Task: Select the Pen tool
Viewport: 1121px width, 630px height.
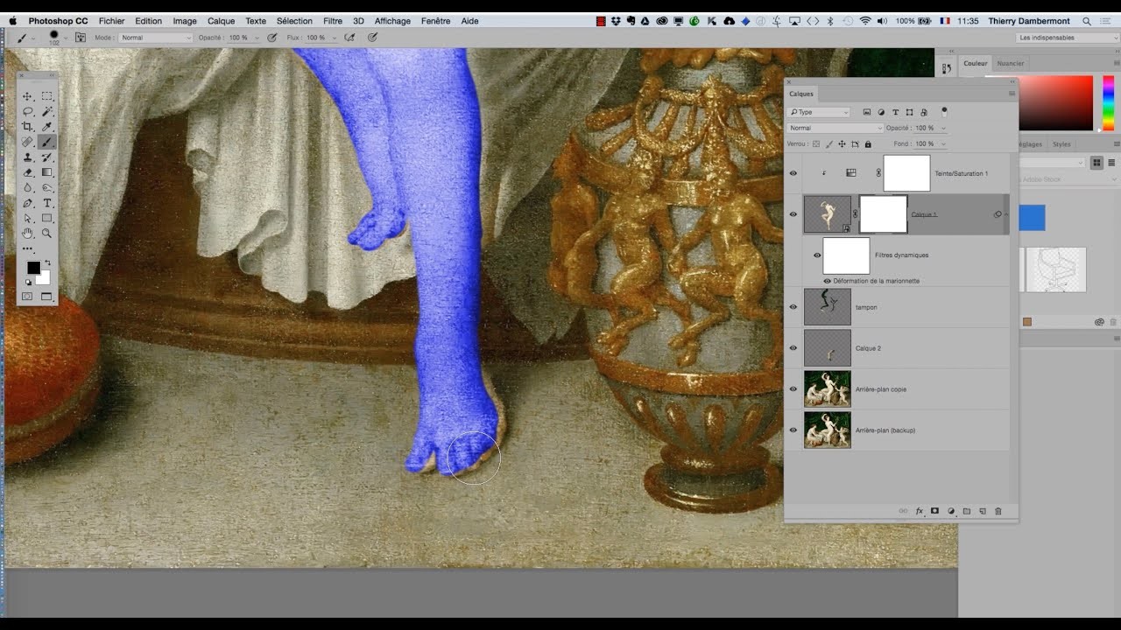Action: point(28,203)
